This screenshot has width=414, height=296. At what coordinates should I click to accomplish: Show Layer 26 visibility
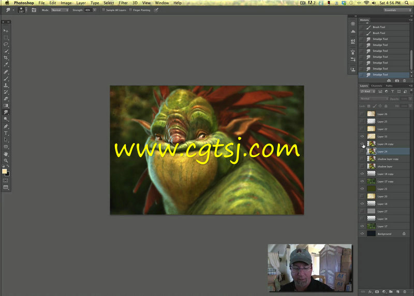(x=362, y=114)
